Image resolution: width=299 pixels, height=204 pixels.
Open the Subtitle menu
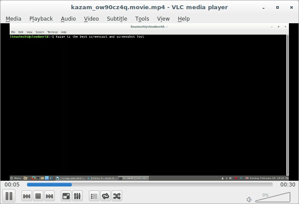point(117,19)
